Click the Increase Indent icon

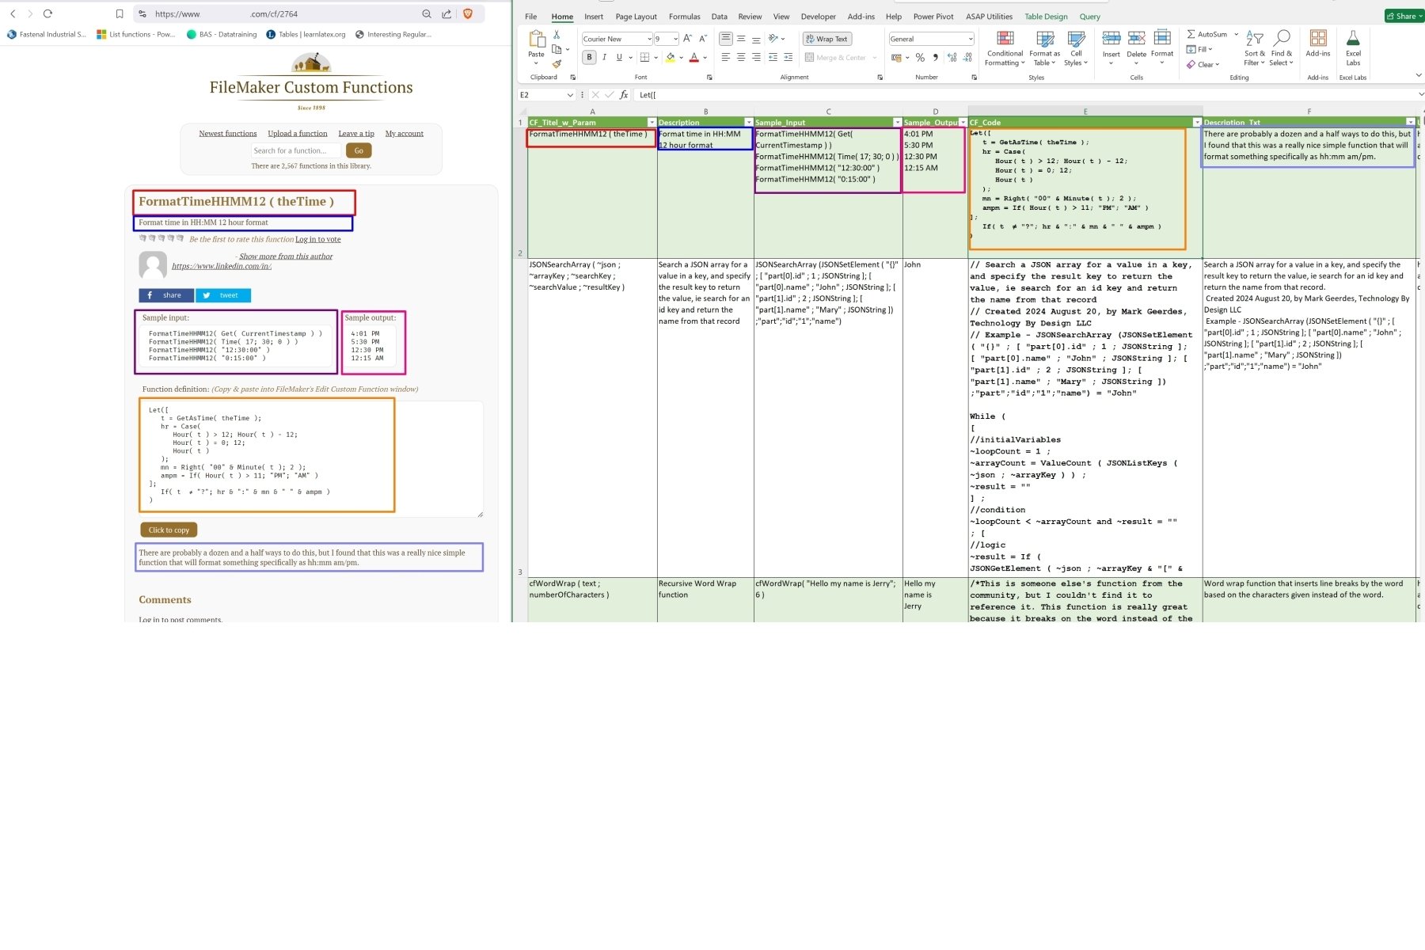(788, 57)
